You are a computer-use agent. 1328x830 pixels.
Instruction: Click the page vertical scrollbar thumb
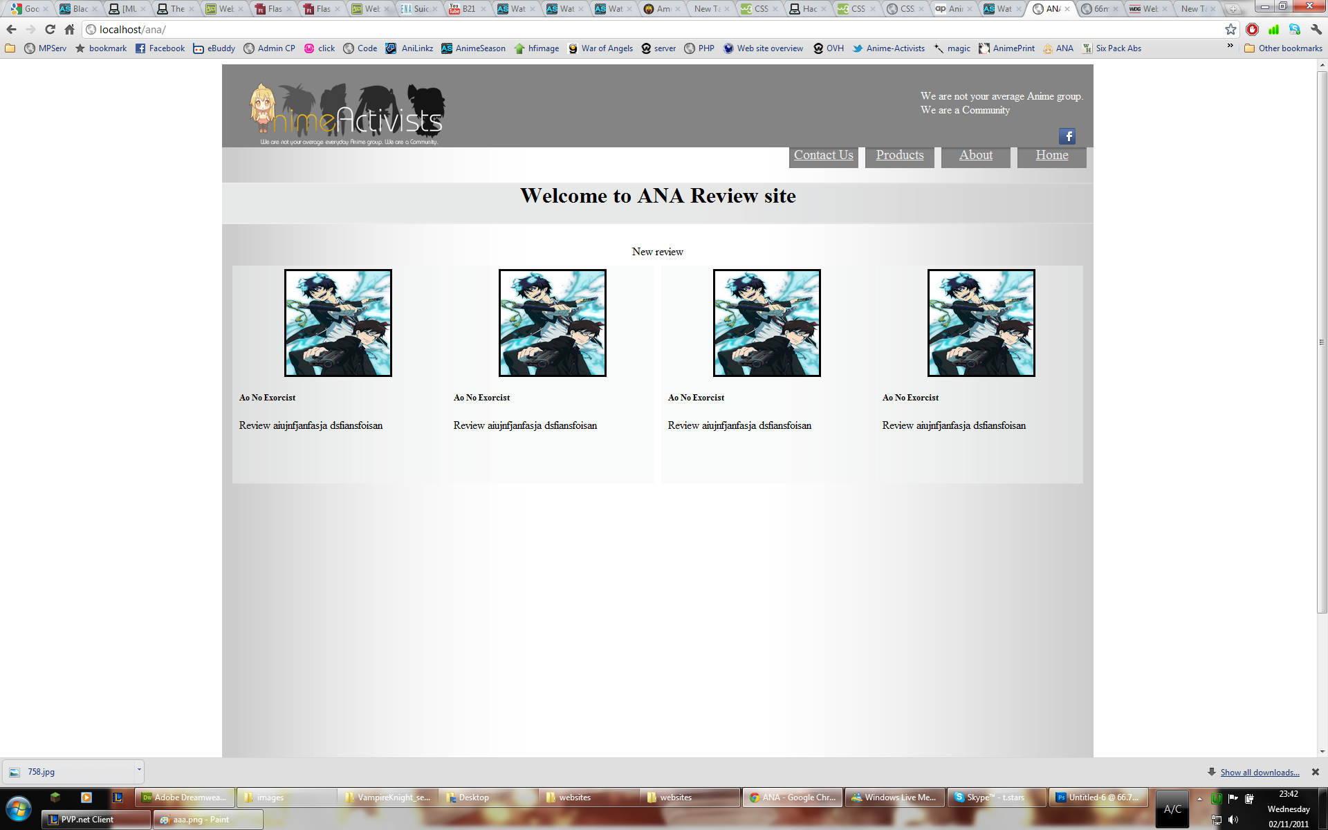point(1322,342)
